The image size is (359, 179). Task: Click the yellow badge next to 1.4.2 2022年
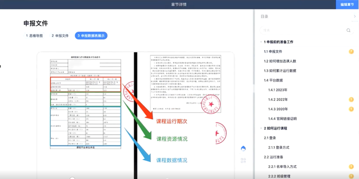pyautogui.click(x=351, y=99)
